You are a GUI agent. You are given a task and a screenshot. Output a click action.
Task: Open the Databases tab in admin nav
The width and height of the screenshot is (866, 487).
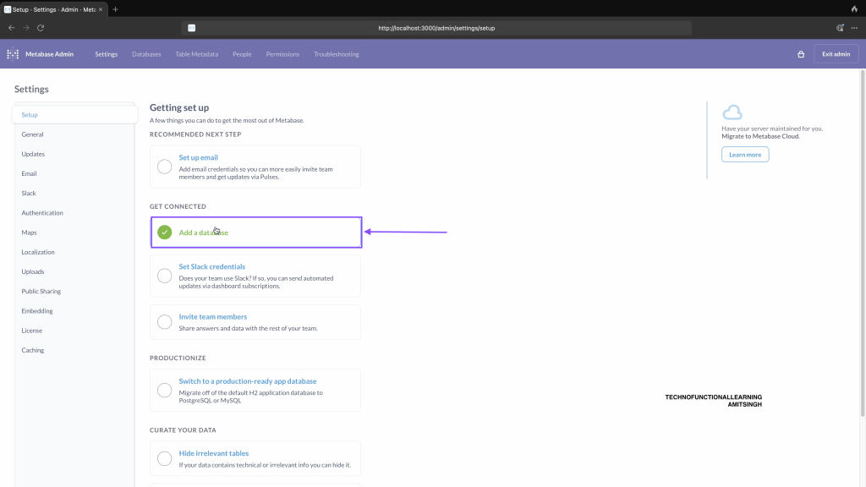pyautogui.click(x=146, y=54)
